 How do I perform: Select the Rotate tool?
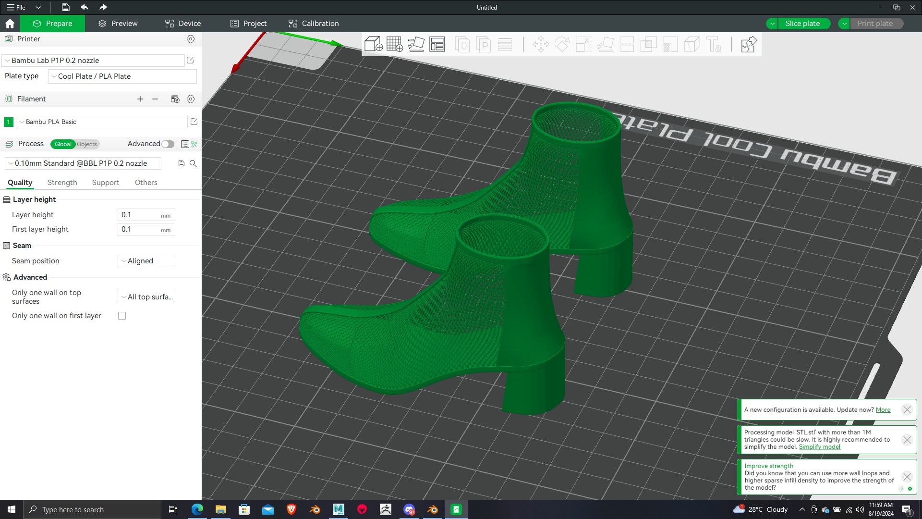click(562, 45)
